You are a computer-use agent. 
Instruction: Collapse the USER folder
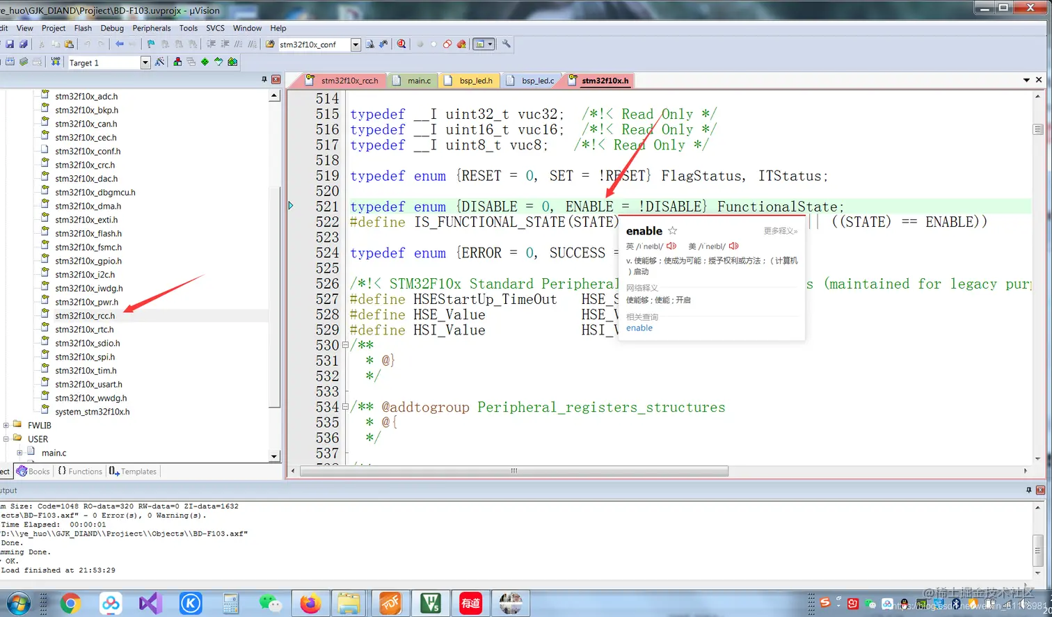pos(6,439)
